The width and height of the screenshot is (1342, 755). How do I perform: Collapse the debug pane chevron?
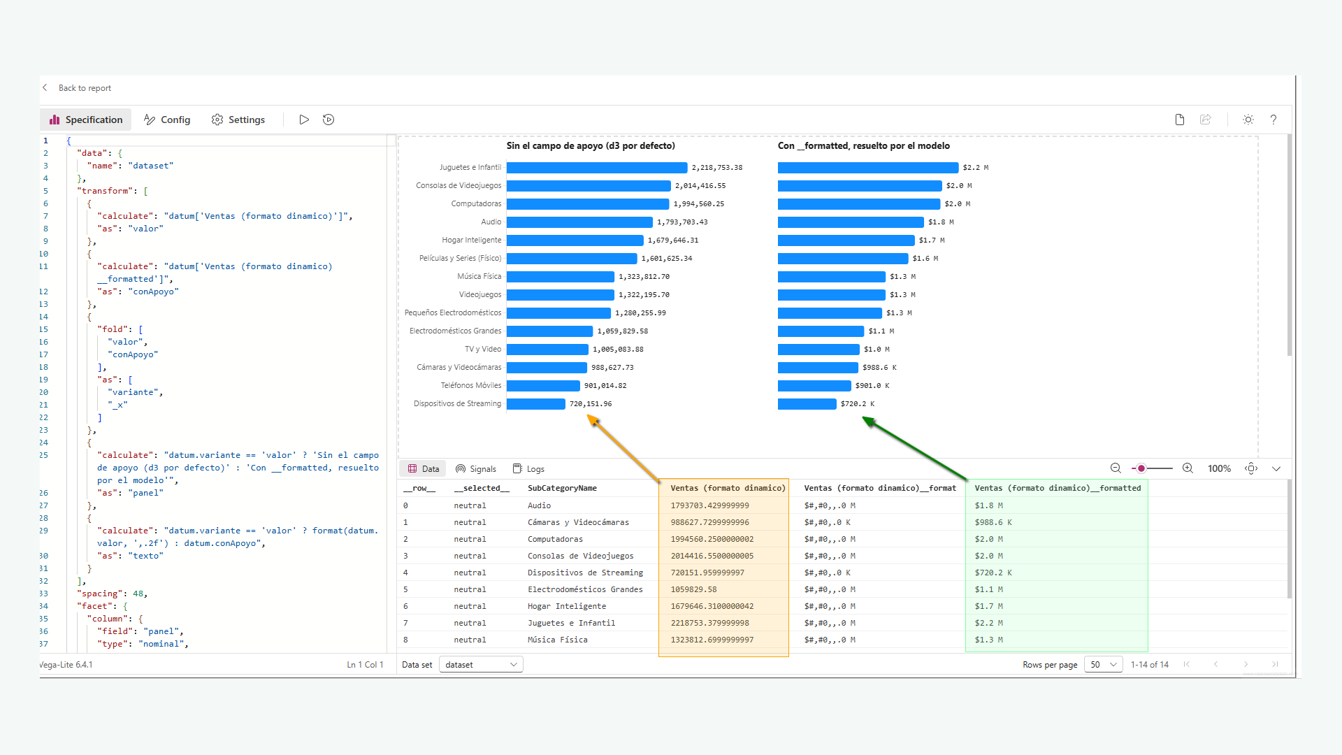(x=1276, y=468)
